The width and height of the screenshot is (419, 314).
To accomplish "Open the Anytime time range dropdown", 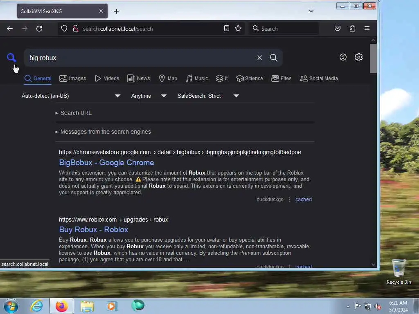I will point(149,96).
